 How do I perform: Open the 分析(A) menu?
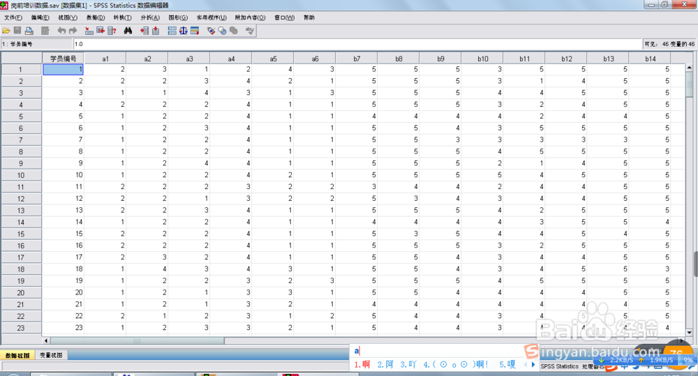(150, 18)
